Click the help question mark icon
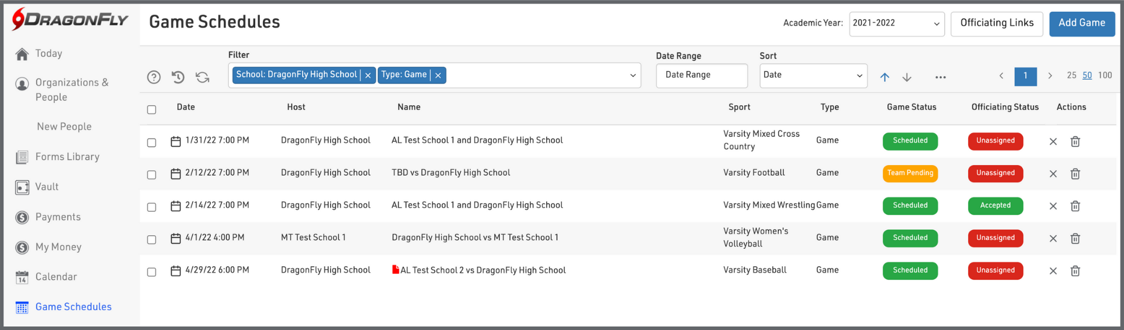Screen dimensions: 1124x330 154,77
